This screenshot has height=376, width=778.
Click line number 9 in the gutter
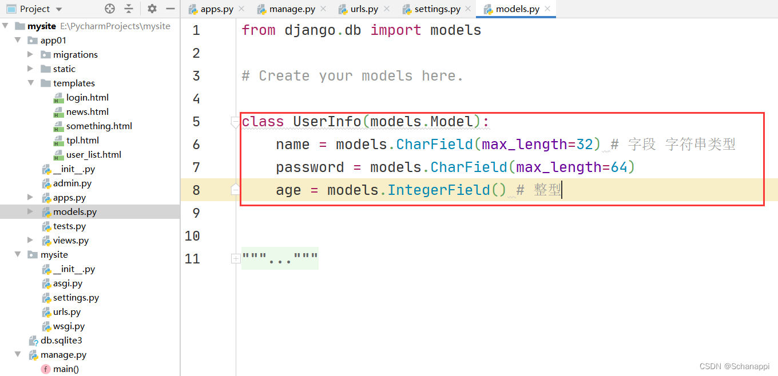(196, 213)
